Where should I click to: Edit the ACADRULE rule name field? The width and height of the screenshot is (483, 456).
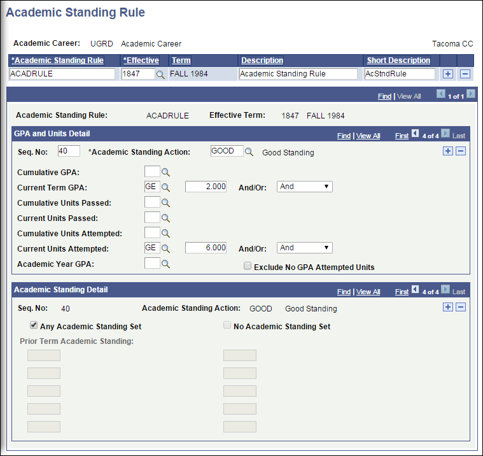pos(62,74)
